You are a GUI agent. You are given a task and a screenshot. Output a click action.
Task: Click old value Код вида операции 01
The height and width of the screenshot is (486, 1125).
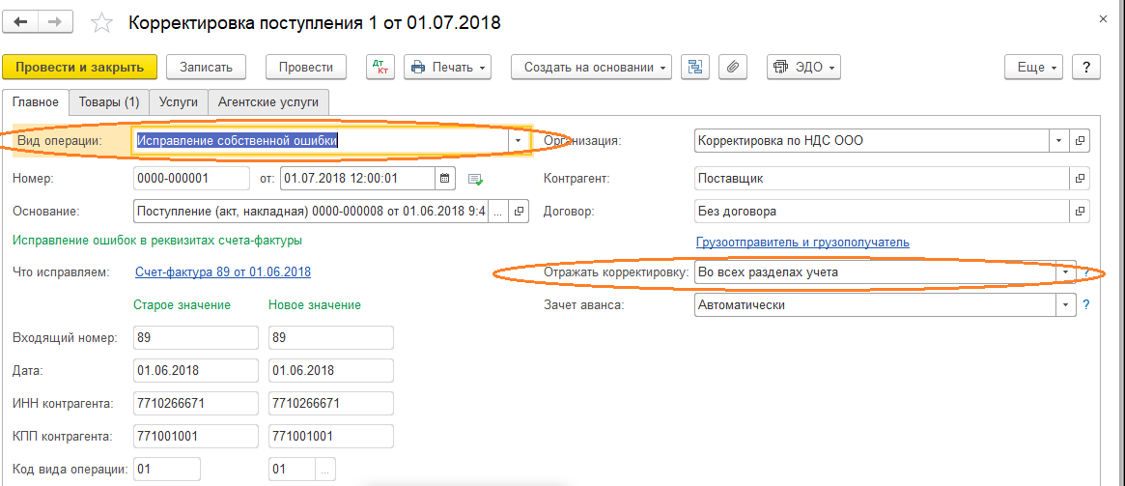167,471
